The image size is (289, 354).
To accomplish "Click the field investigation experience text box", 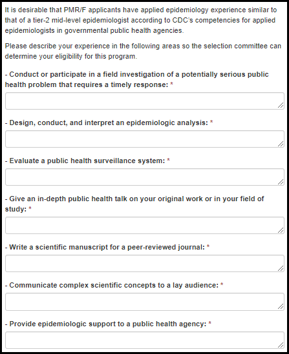I will pyautogui.click(x=145, y=101).
